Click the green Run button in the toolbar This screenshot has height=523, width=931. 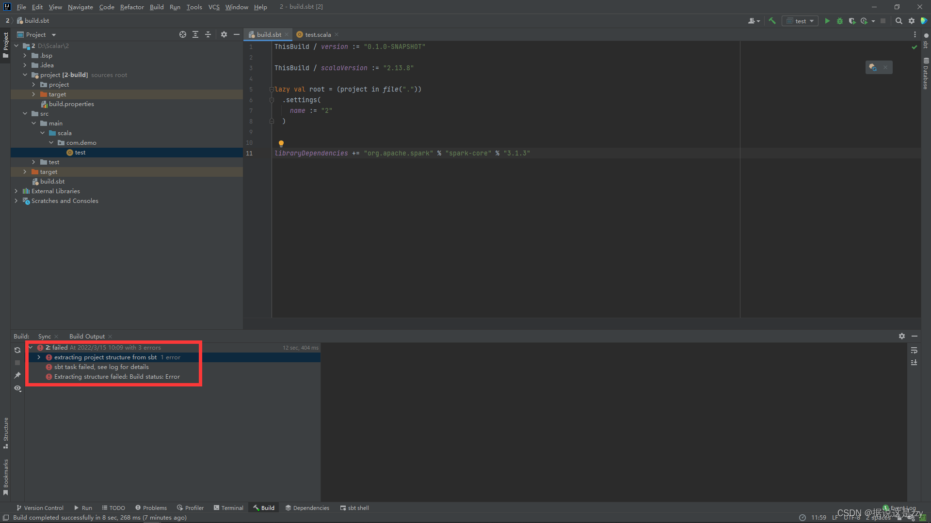coord(827,21)
